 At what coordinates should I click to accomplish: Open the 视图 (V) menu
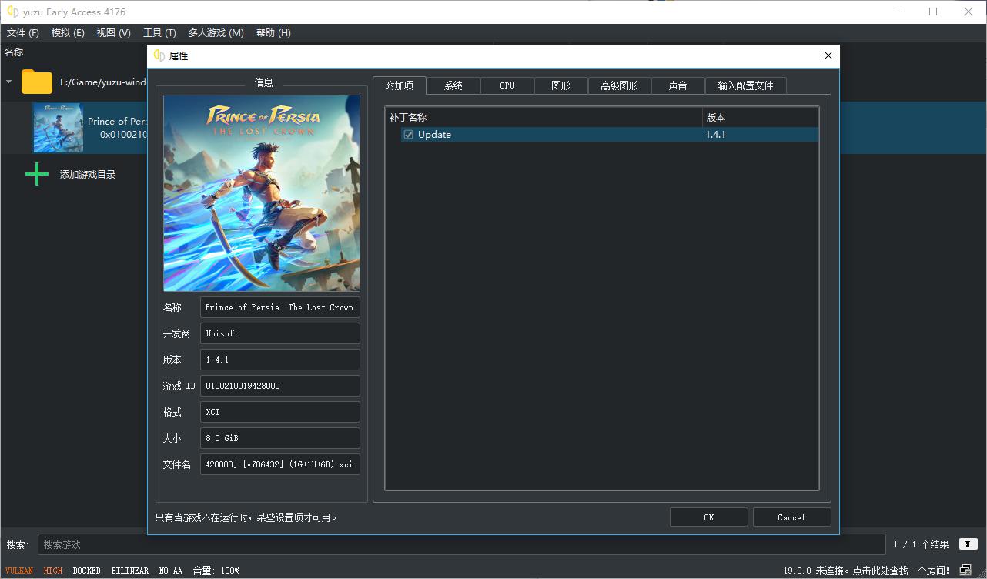tap(113, 33)
